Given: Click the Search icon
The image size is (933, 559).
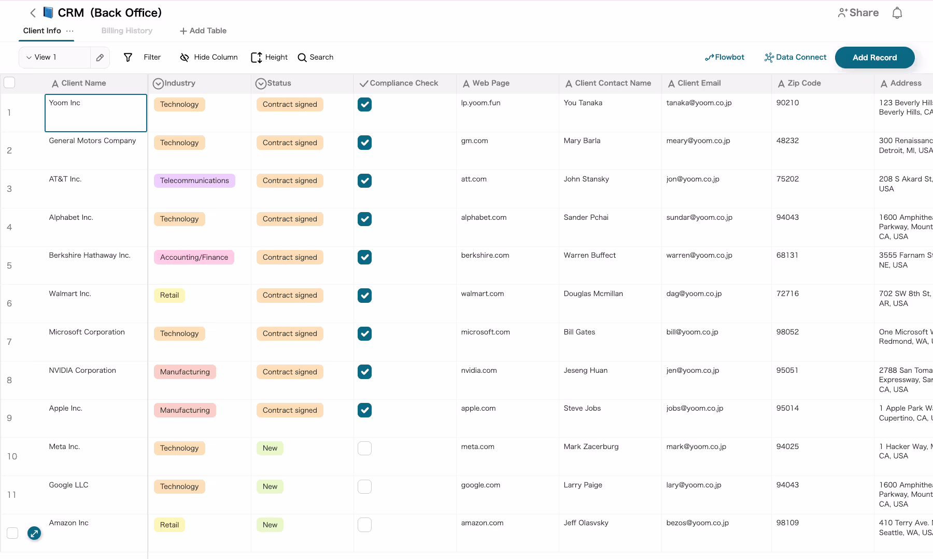Looking at the screenshot, I should click(302, 57).
